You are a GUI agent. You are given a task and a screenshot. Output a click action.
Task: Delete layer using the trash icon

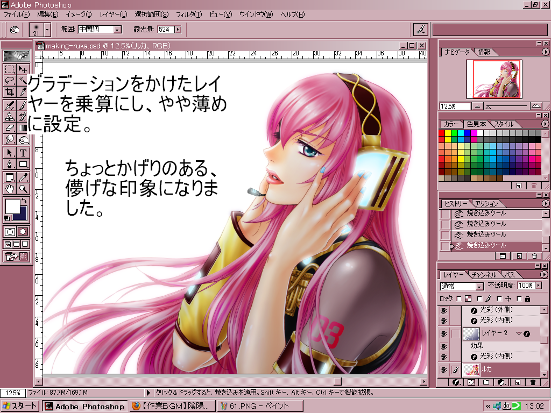coord(533,382)
